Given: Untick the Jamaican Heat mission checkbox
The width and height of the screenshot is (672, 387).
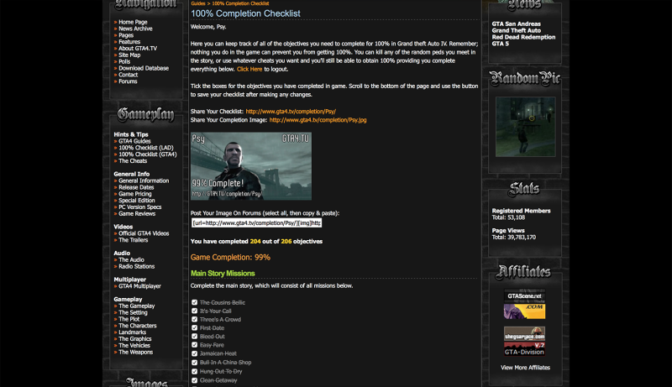Looking at the screenshot, I should pos(195,353).
